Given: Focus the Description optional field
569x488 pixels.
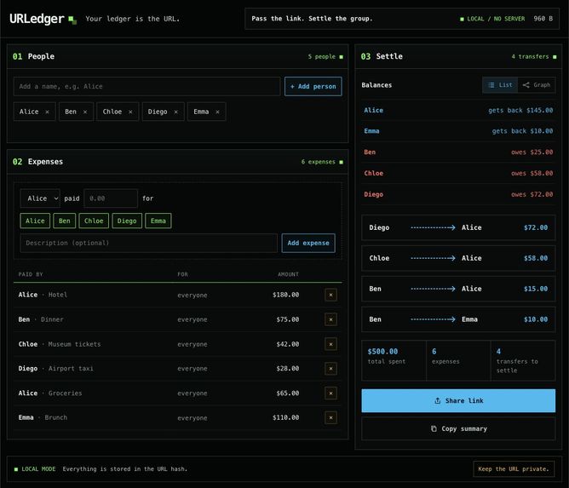Looking at the screenshot, I should point(149,243).
